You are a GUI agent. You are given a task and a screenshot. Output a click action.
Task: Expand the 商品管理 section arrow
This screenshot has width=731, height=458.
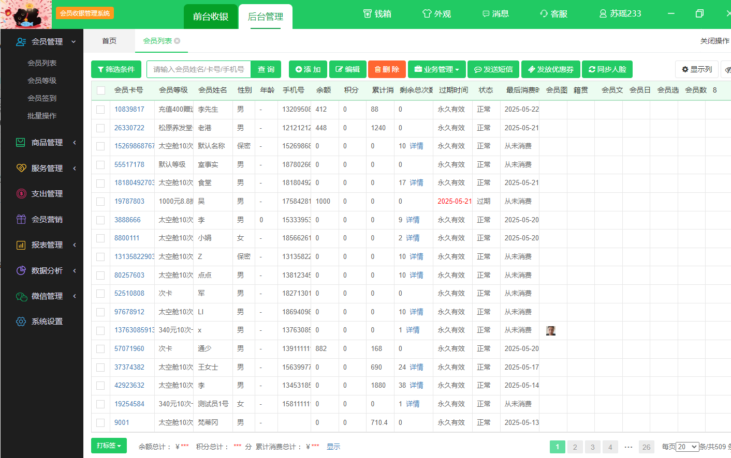(74, 142)
